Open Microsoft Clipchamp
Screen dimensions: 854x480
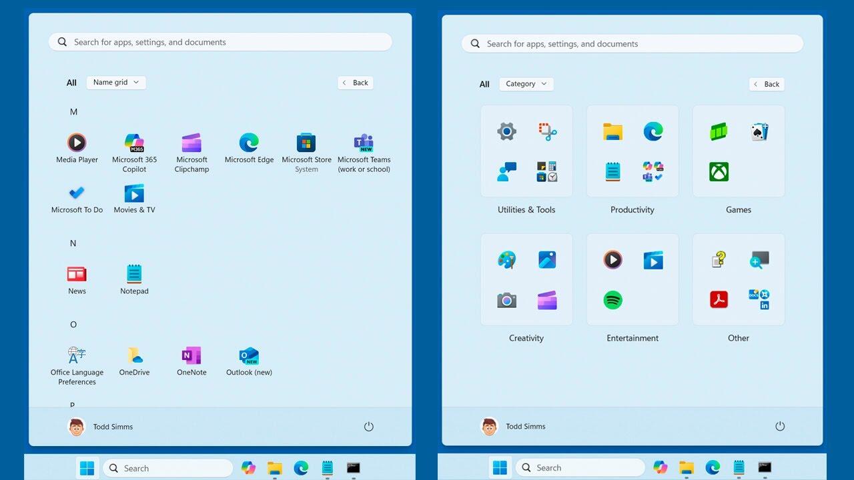pyautogui.click(x=191, y=153)
